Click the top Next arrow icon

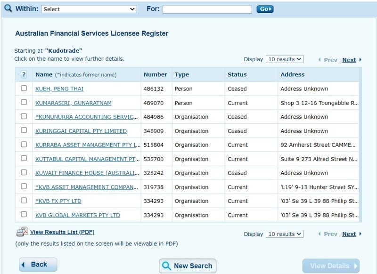click(x=361, y=60)
